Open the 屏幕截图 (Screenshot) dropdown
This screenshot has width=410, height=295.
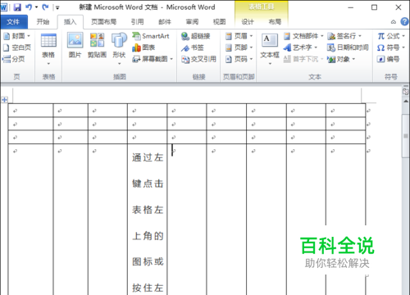[153, 59]
